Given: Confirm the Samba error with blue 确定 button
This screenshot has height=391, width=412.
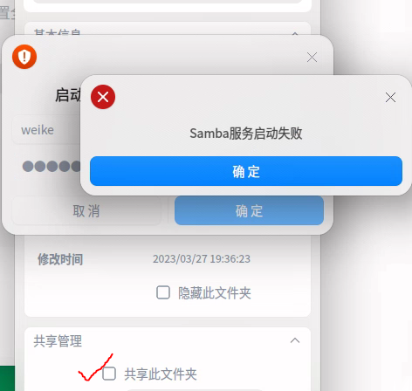Looking at the screenshot, I should (x=246, y=171).
